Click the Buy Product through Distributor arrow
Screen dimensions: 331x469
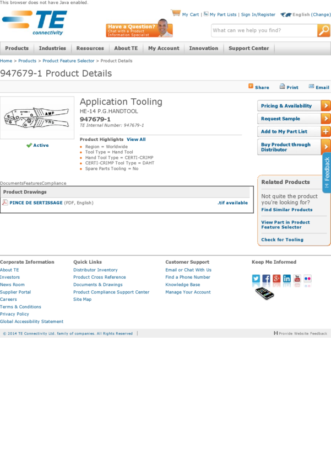[x=325, y=147]
